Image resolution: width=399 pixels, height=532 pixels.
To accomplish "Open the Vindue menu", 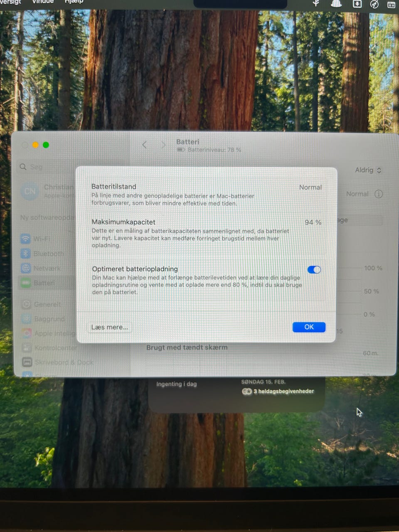I will point(43,2).
